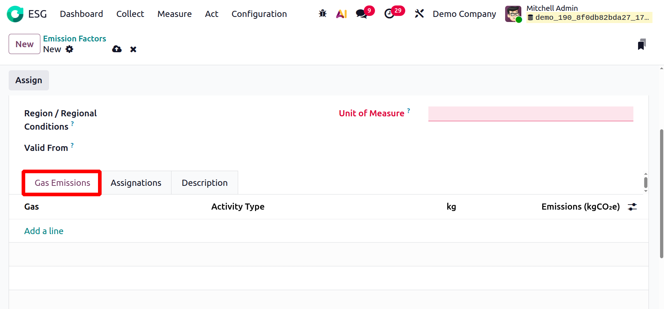664x309 pixels.
Task: Click Add a line link
Action: pyautogui.click(x=44, y=231)
